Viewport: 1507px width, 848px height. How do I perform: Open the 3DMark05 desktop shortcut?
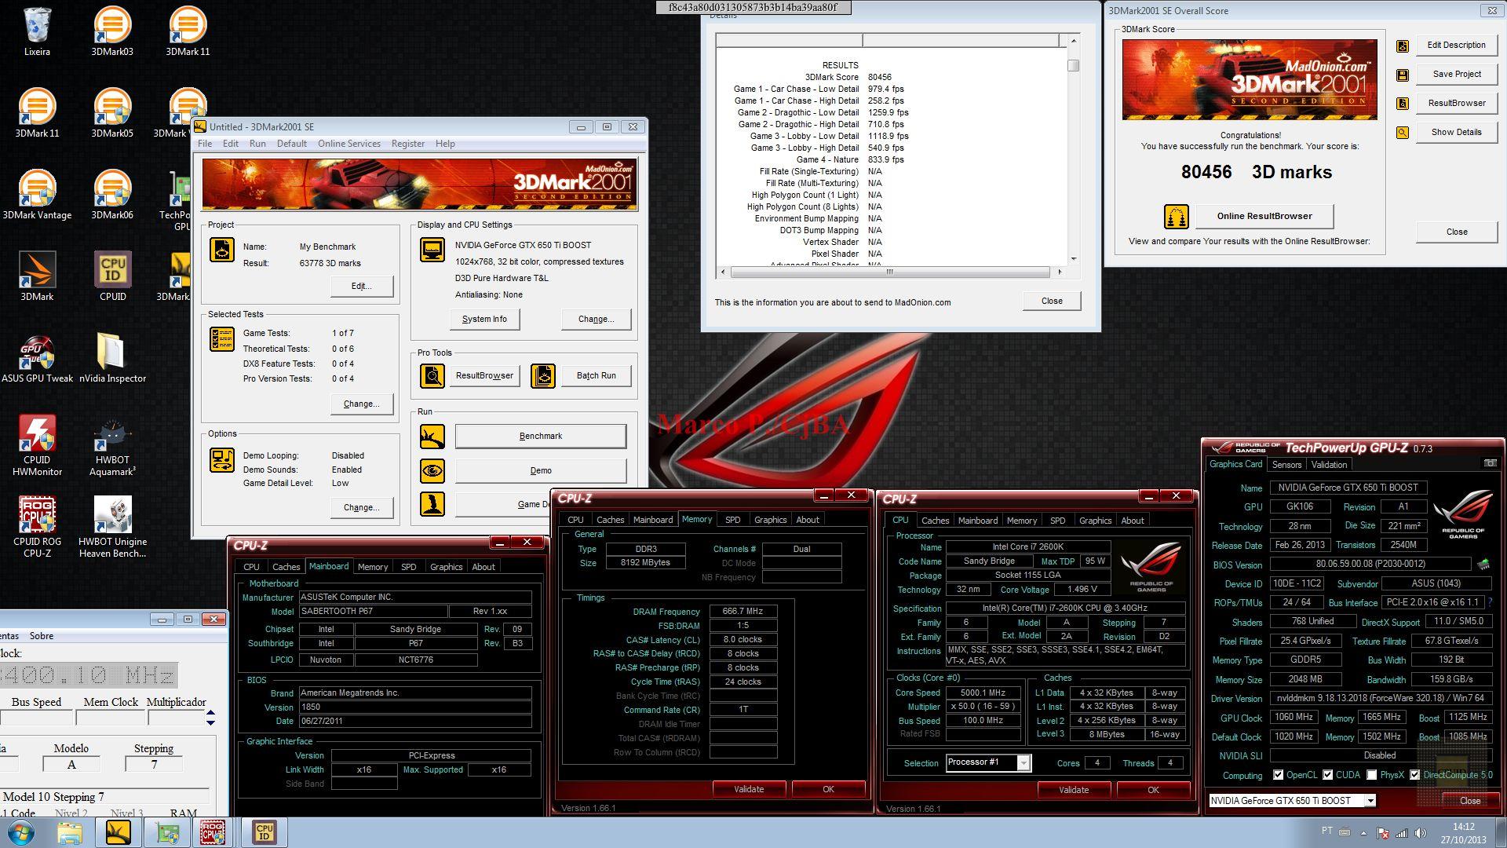coord(112,114)
